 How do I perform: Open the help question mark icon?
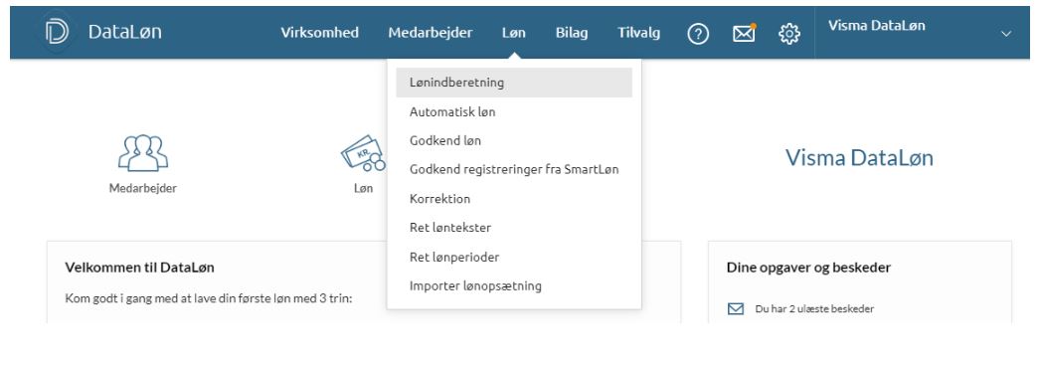[698, 33]
